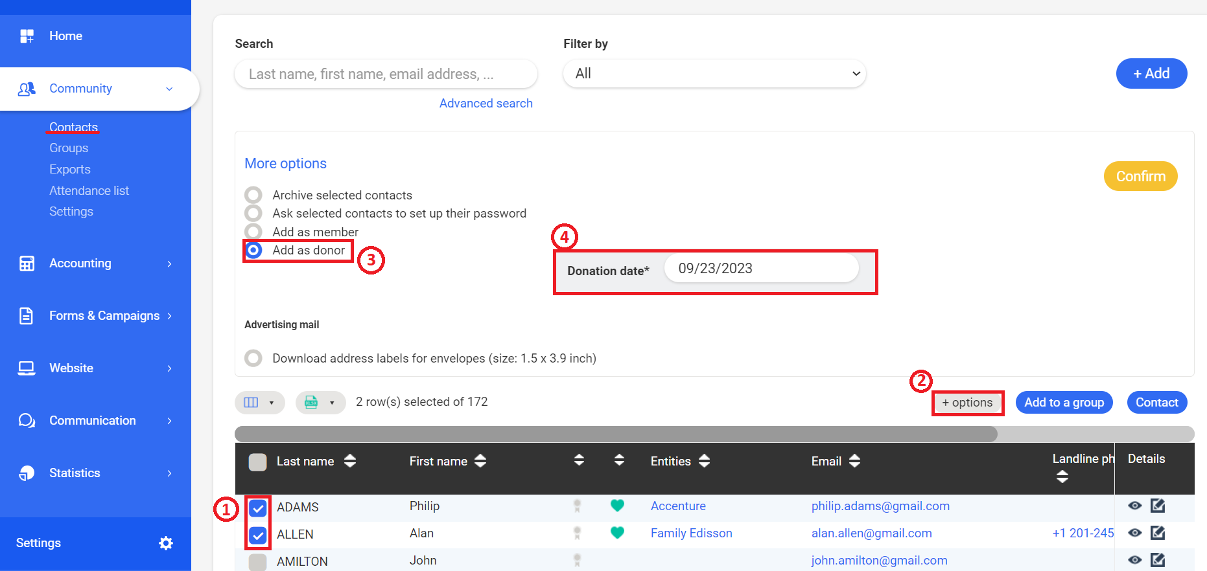
Task: Click the Website laptop icon
Action: (27, 368)
